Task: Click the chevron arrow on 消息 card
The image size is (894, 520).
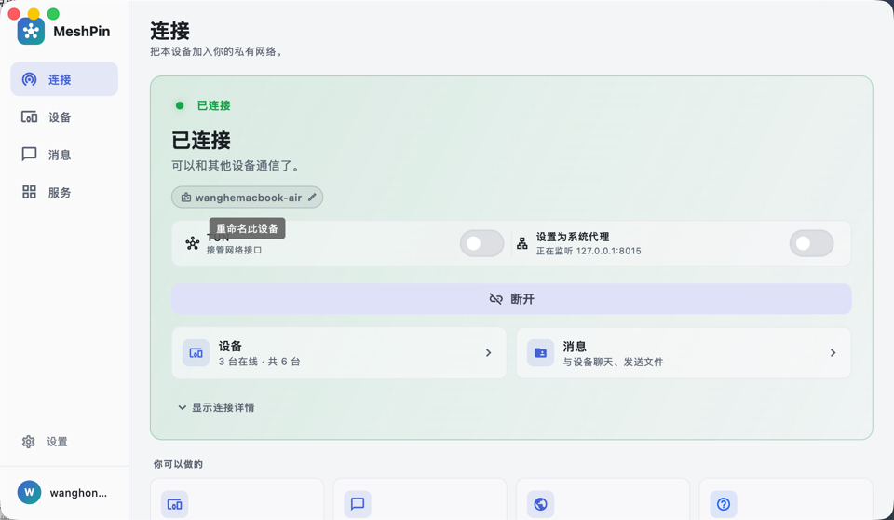Action: click(833, 353)
